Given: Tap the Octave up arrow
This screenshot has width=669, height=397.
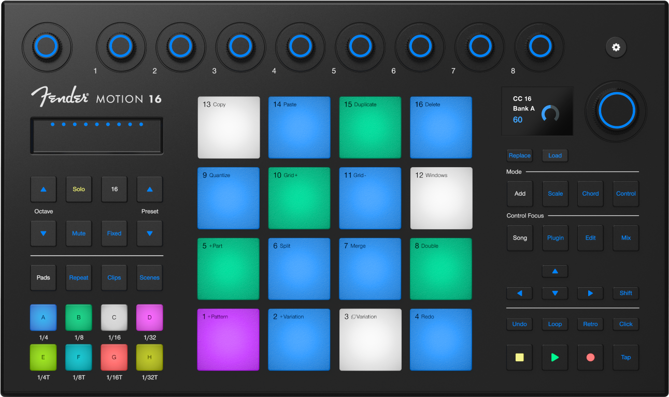Looking at the screenshot, I should (43, 189).
